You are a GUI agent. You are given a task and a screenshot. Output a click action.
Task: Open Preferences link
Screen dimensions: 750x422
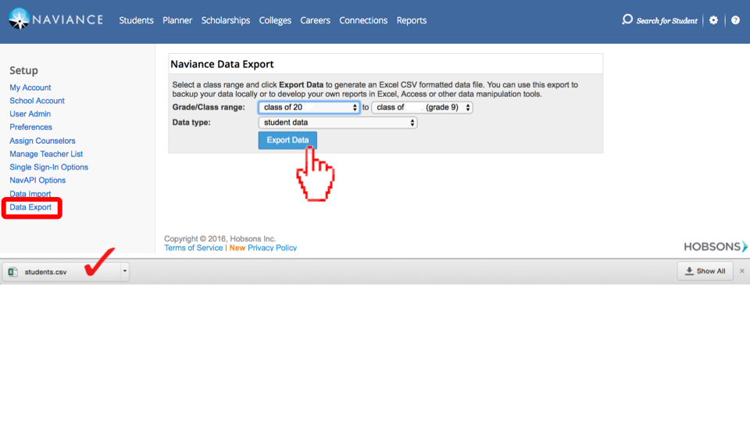point(30,127)
